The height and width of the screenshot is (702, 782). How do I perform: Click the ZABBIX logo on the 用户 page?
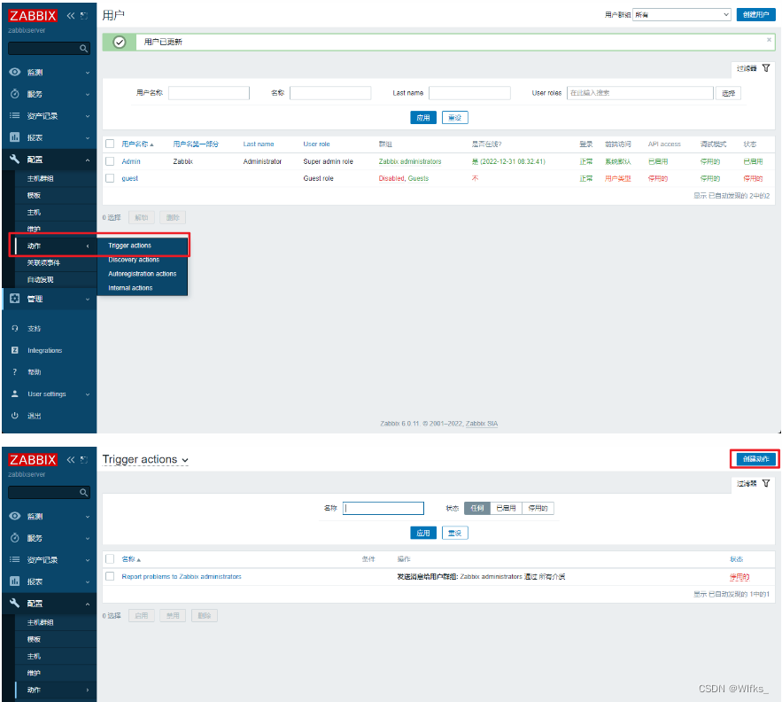point(33,15)
